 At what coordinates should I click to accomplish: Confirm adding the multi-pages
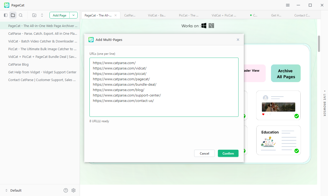228,153
